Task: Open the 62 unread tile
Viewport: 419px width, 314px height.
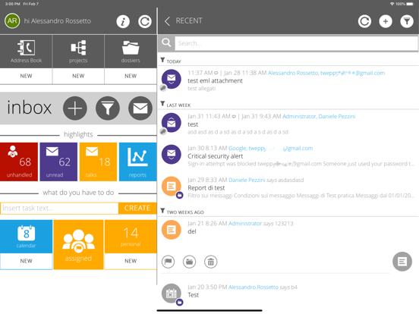Action: click(58, 162)
